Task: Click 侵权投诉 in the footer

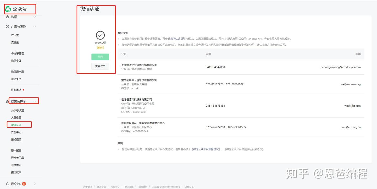Action: point(143,187)
